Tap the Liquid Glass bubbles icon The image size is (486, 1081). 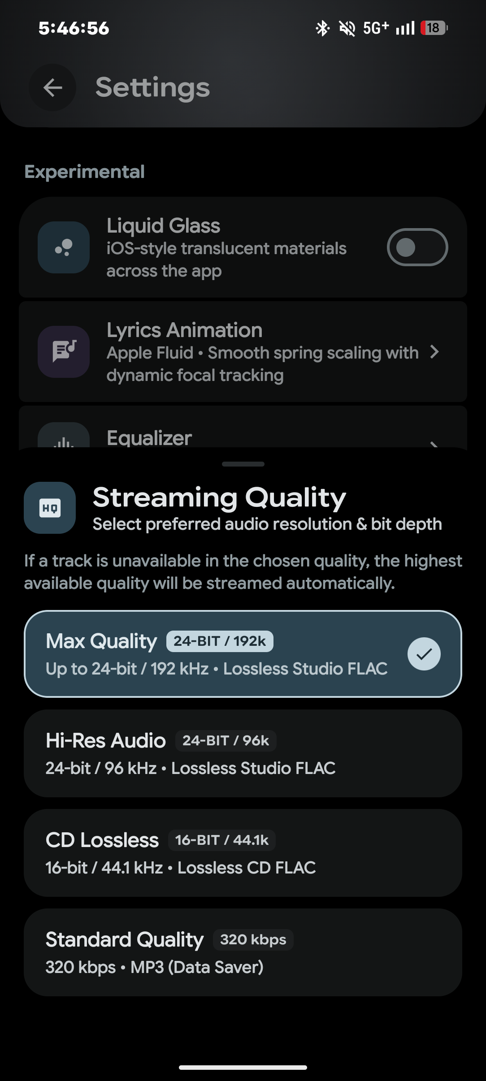pos(64,247)
